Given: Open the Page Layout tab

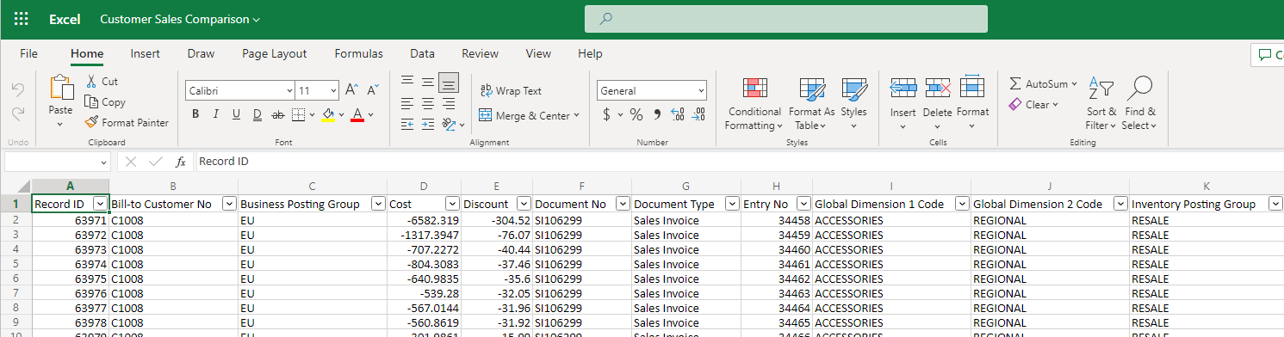Looking at the screenshot, I should pyautogui.click(x=275, y=53).
